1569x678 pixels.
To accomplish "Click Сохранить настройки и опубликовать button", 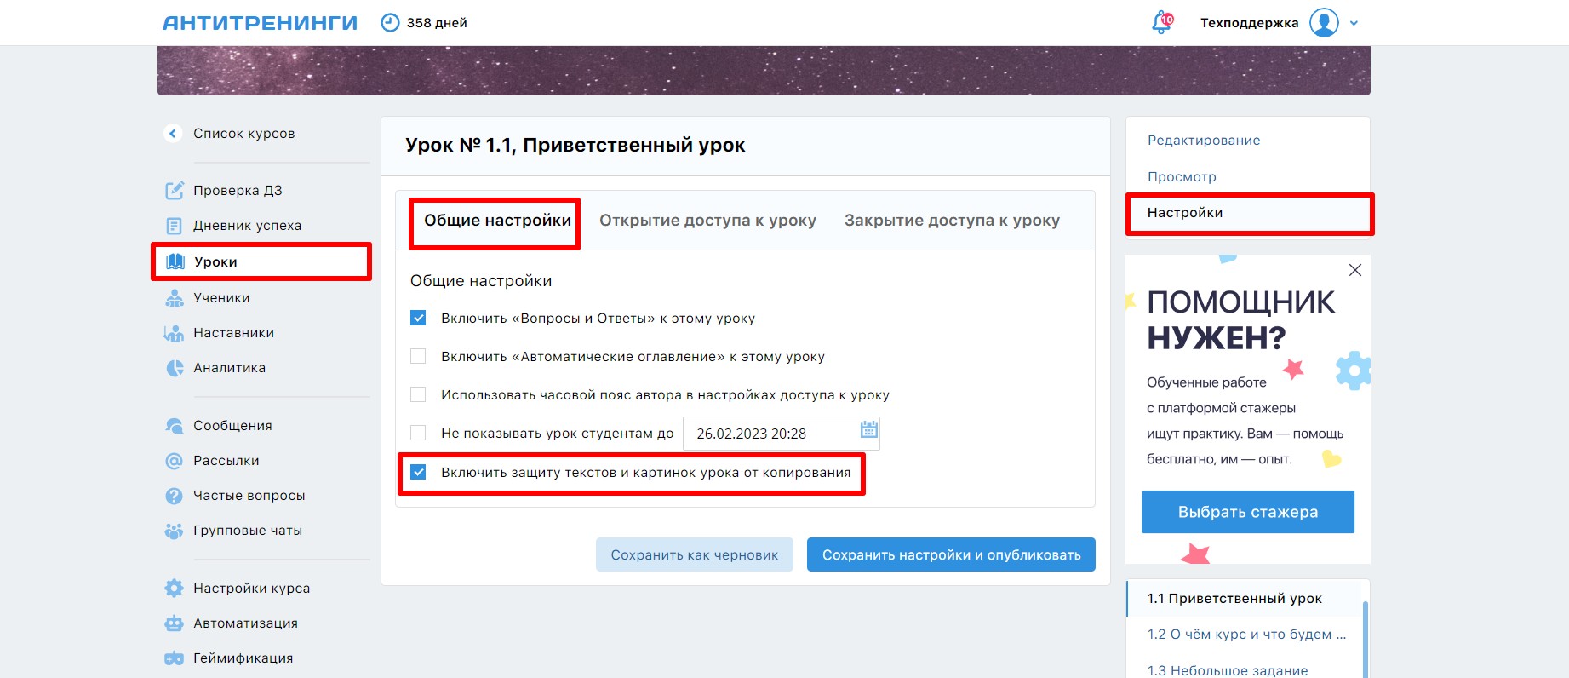I will [x=951, y=555].
